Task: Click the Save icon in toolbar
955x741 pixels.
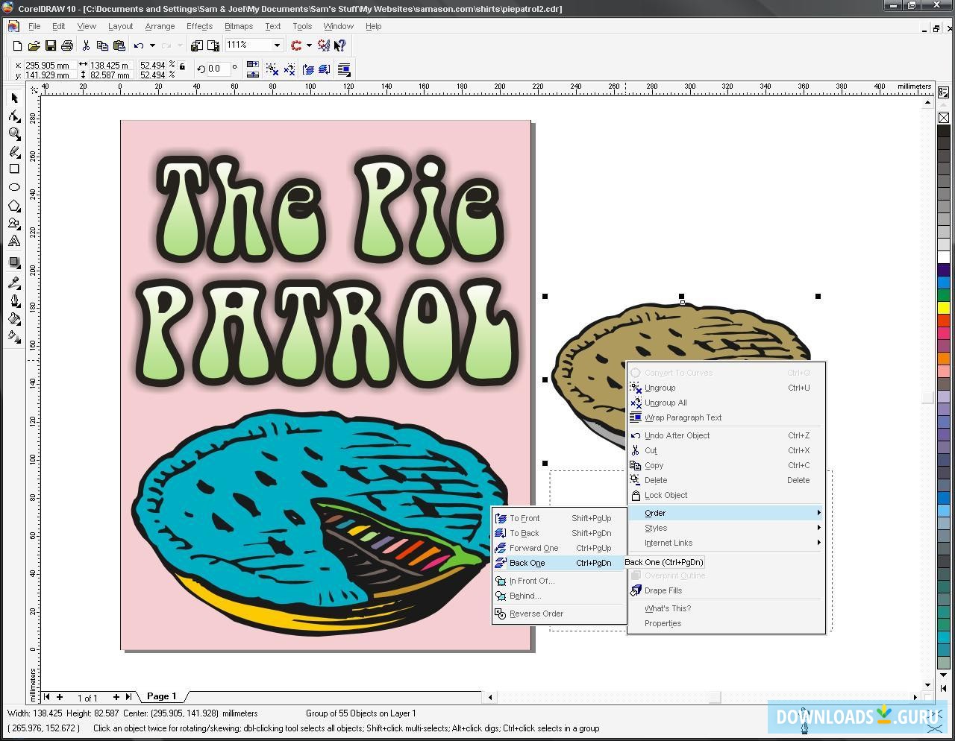Action: [51, 46]
